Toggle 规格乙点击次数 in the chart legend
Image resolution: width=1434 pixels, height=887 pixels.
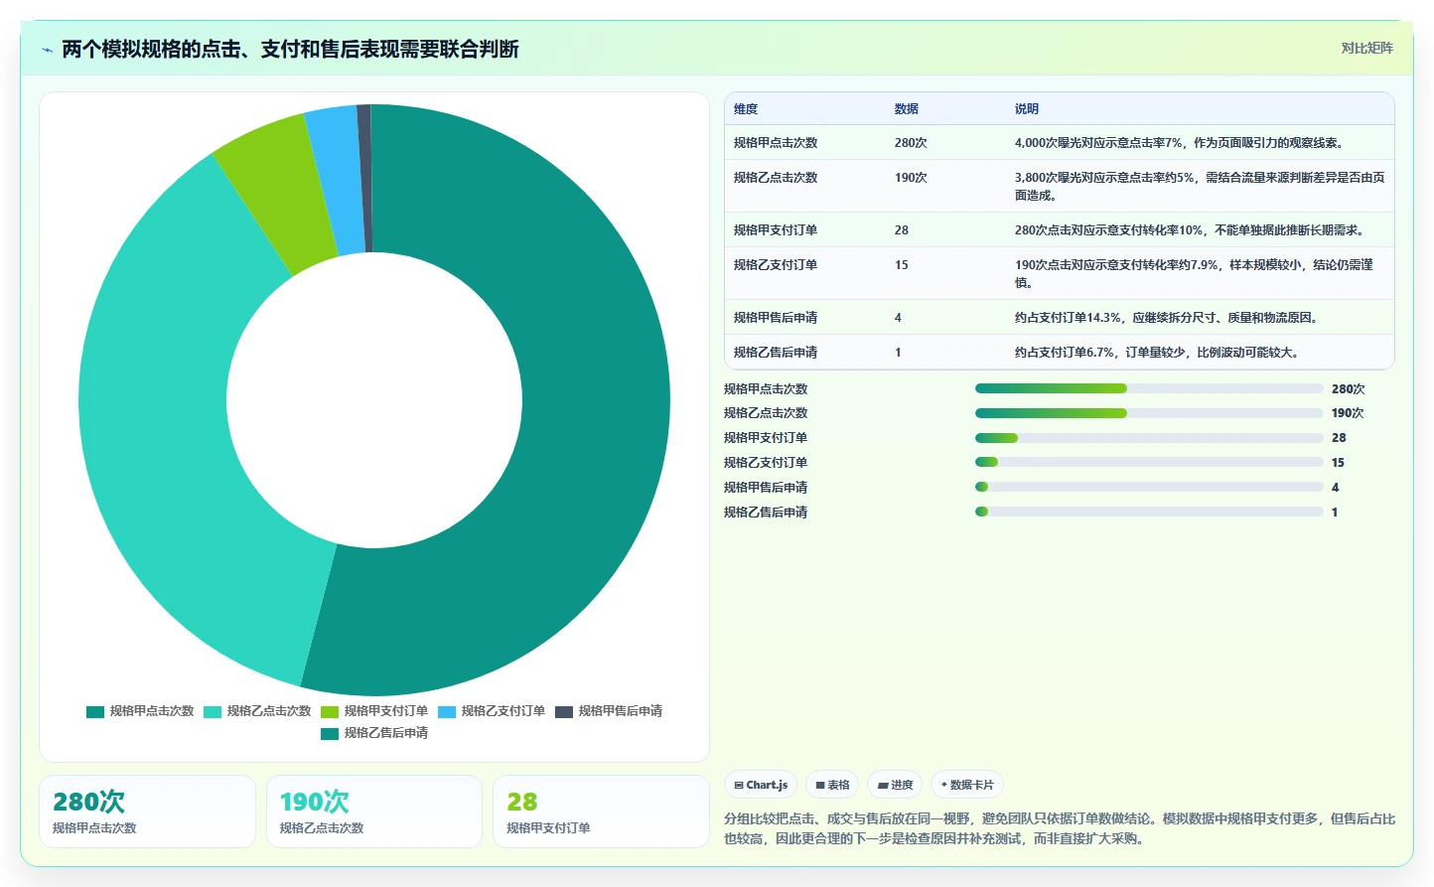[x=257, y=711]
